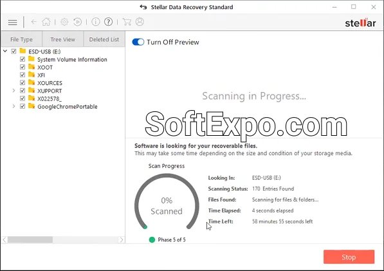This screenshot has height=271, width=384.
Task: Stop the scan with the Stop button
Action: pos(349,257)
